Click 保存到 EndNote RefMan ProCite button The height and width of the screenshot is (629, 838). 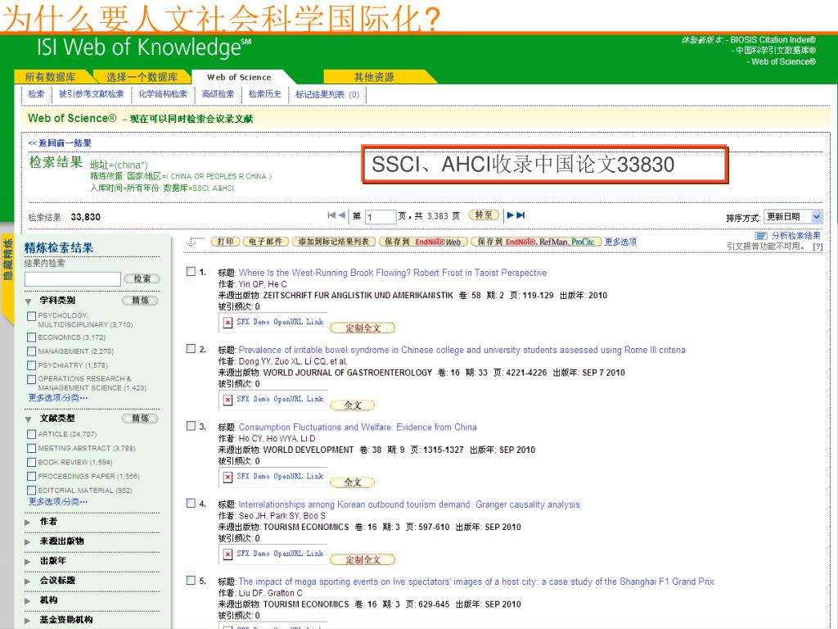tap(536, 242)
